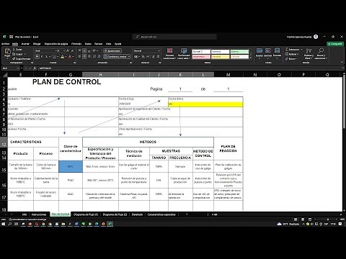Image resolution: width=346 pixels, height=259 pixels.
Task: Click the Pegar (Paste) clipboard icon
Action: click(x=7, y=51)
